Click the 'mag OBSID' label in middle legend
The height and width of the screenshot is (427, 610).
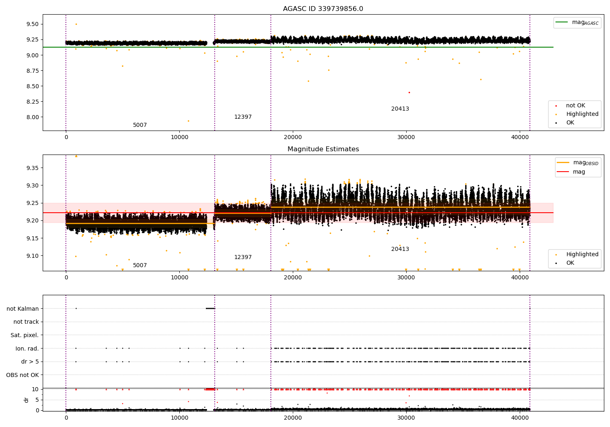point(586,163)
